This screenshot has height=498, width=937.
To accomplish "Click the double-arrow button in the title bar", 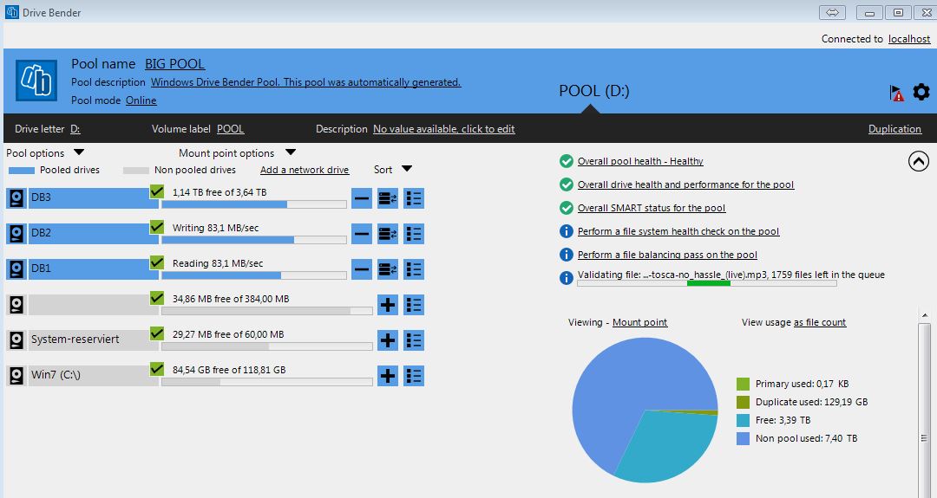I will coord(832,12).
